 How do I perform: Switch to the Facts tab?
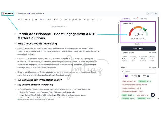tap(135, 18)
